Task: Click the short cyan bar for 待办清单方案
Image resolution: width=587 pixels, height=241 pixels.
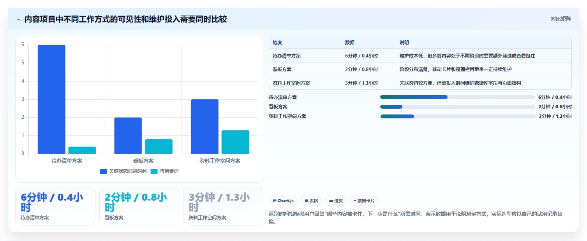Action: [82, 150]
